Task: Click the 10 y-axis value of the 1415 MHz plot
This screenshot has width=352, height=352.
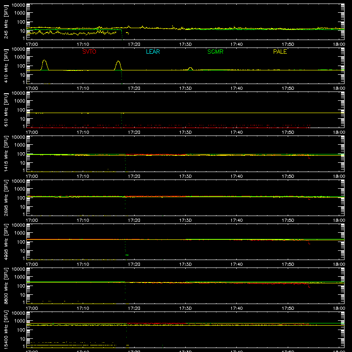Action: pos(22,163)
